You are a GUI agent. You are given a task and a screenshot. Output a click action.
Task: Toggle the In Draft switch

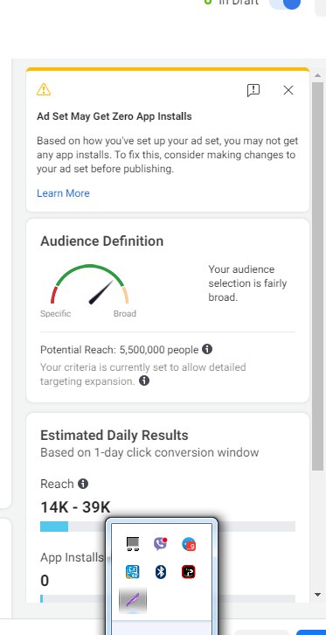(285, 3)
